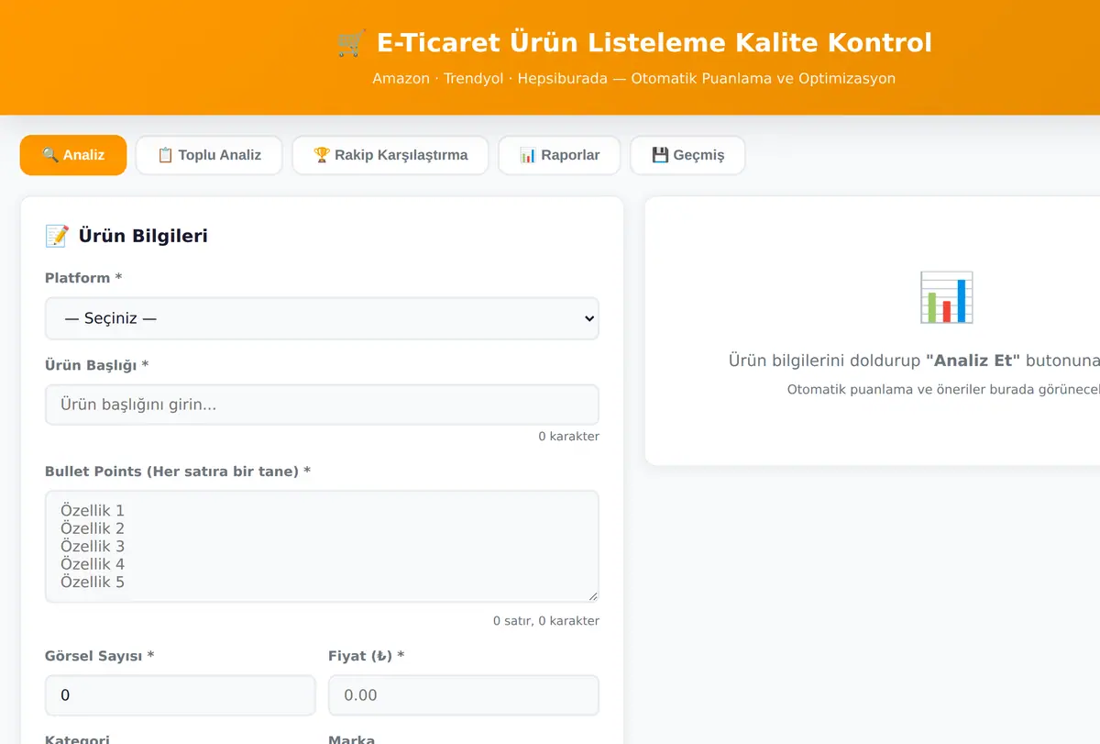Click the Bullet Points textarea resize handle
The width and height of the screenshot is (1100, 744).
pyautogui.click(x=593, y=596)
